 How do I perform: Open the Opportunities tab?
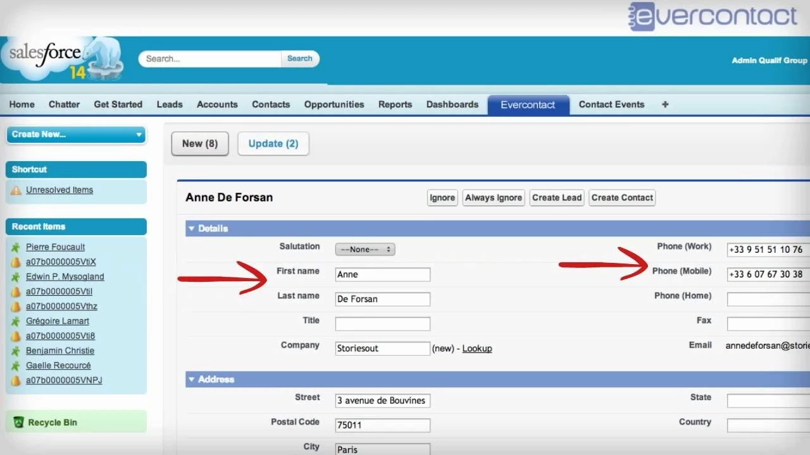(x=334, y=104)
